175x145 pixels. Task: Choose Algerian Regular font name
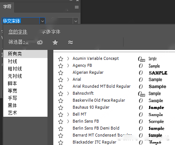point(88,72)
